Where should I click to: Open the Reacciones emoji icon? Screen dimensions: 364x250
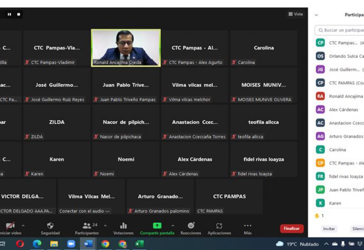(x=191, y=226)
